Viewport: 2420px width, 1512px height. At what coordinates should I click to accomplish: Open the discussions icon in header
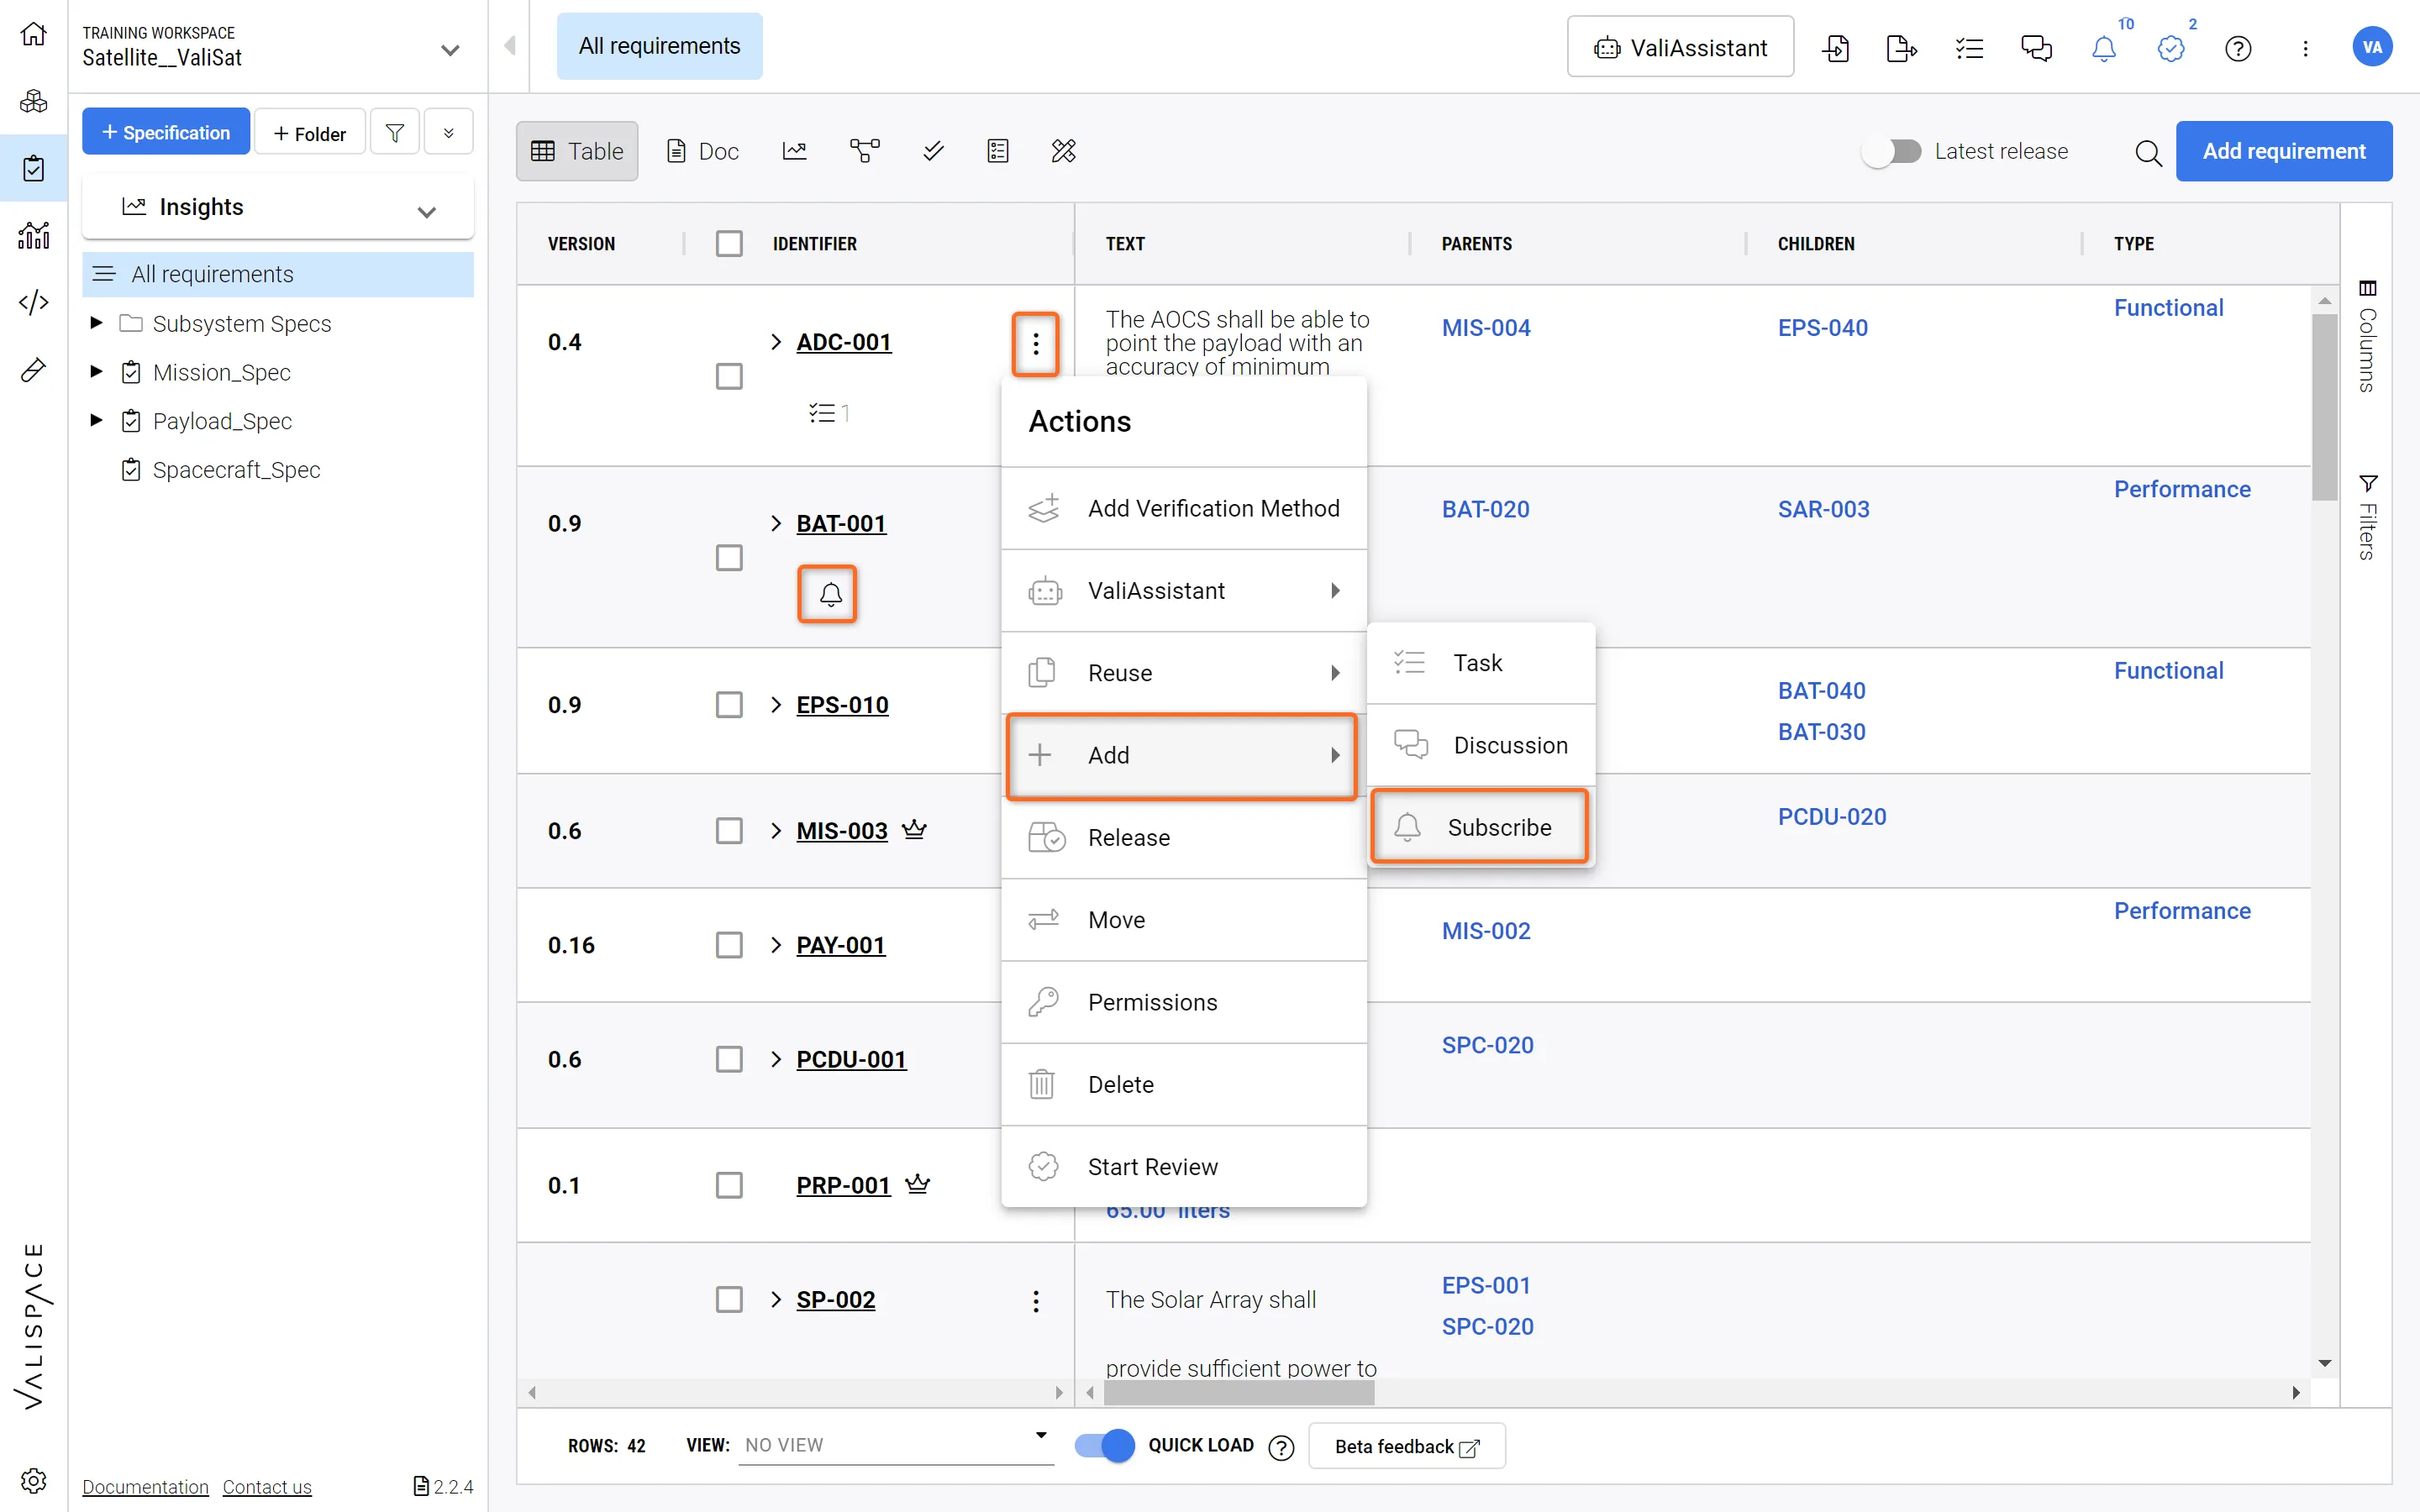click(x=2036, y=48)
